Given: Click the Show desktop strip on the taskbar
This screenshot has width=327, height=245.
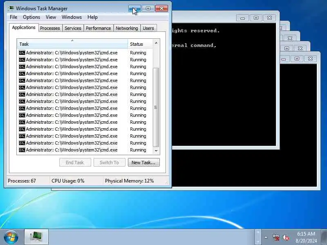Looking at the screenshot, I should tap(324, 237).
